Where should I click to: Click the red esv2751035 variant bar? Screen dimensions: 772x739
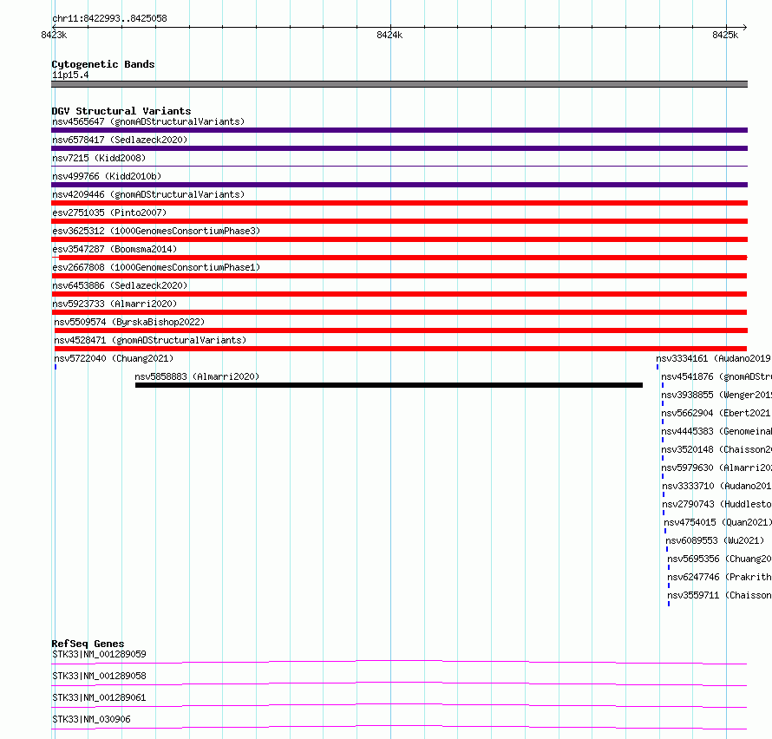[x=399, y=221]
